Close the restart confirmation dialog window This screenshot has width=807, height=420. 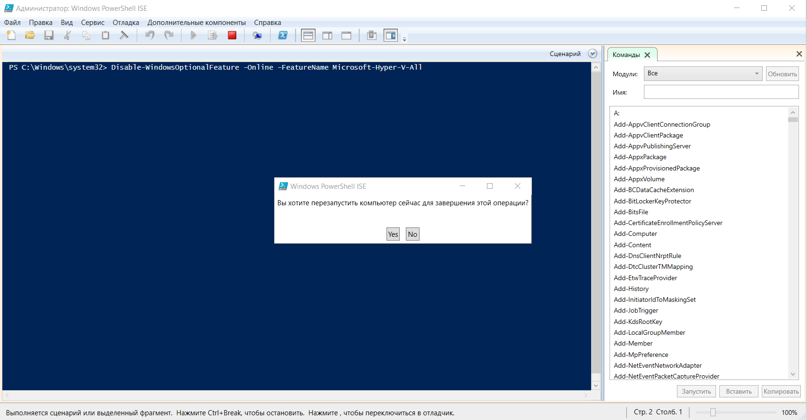coord(518,186)
